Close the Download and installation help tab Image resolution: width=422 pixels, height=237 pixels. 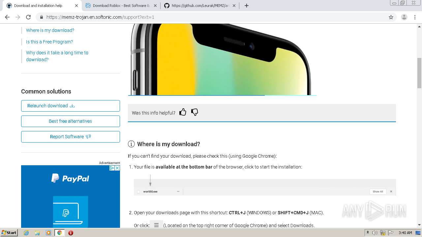76,6
